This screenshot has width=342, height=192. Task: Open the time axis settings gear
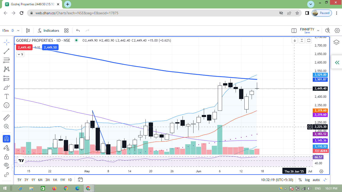pyautogui.click(x=321, y=171)
